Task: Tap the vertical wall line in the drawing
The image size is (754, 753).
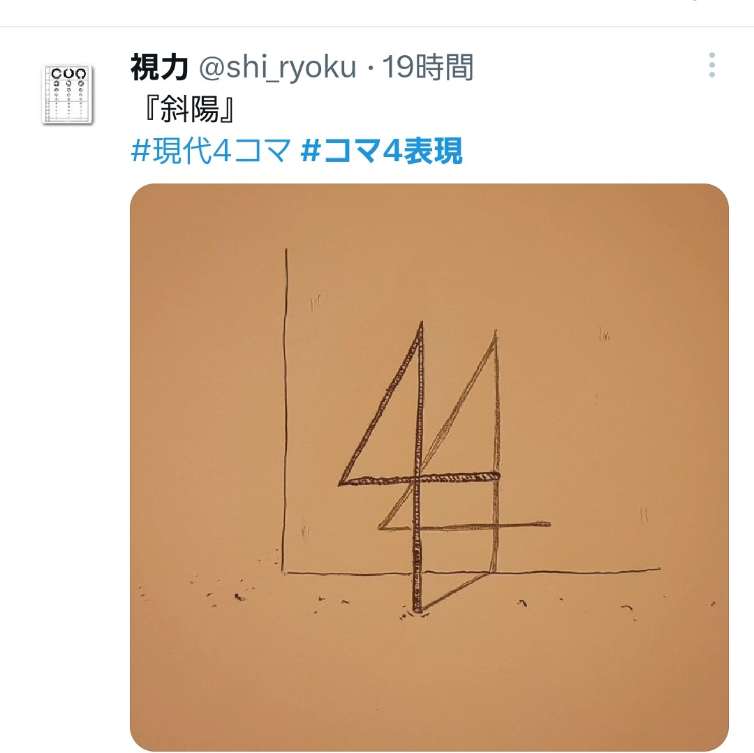Action: (x=285, y=410)
